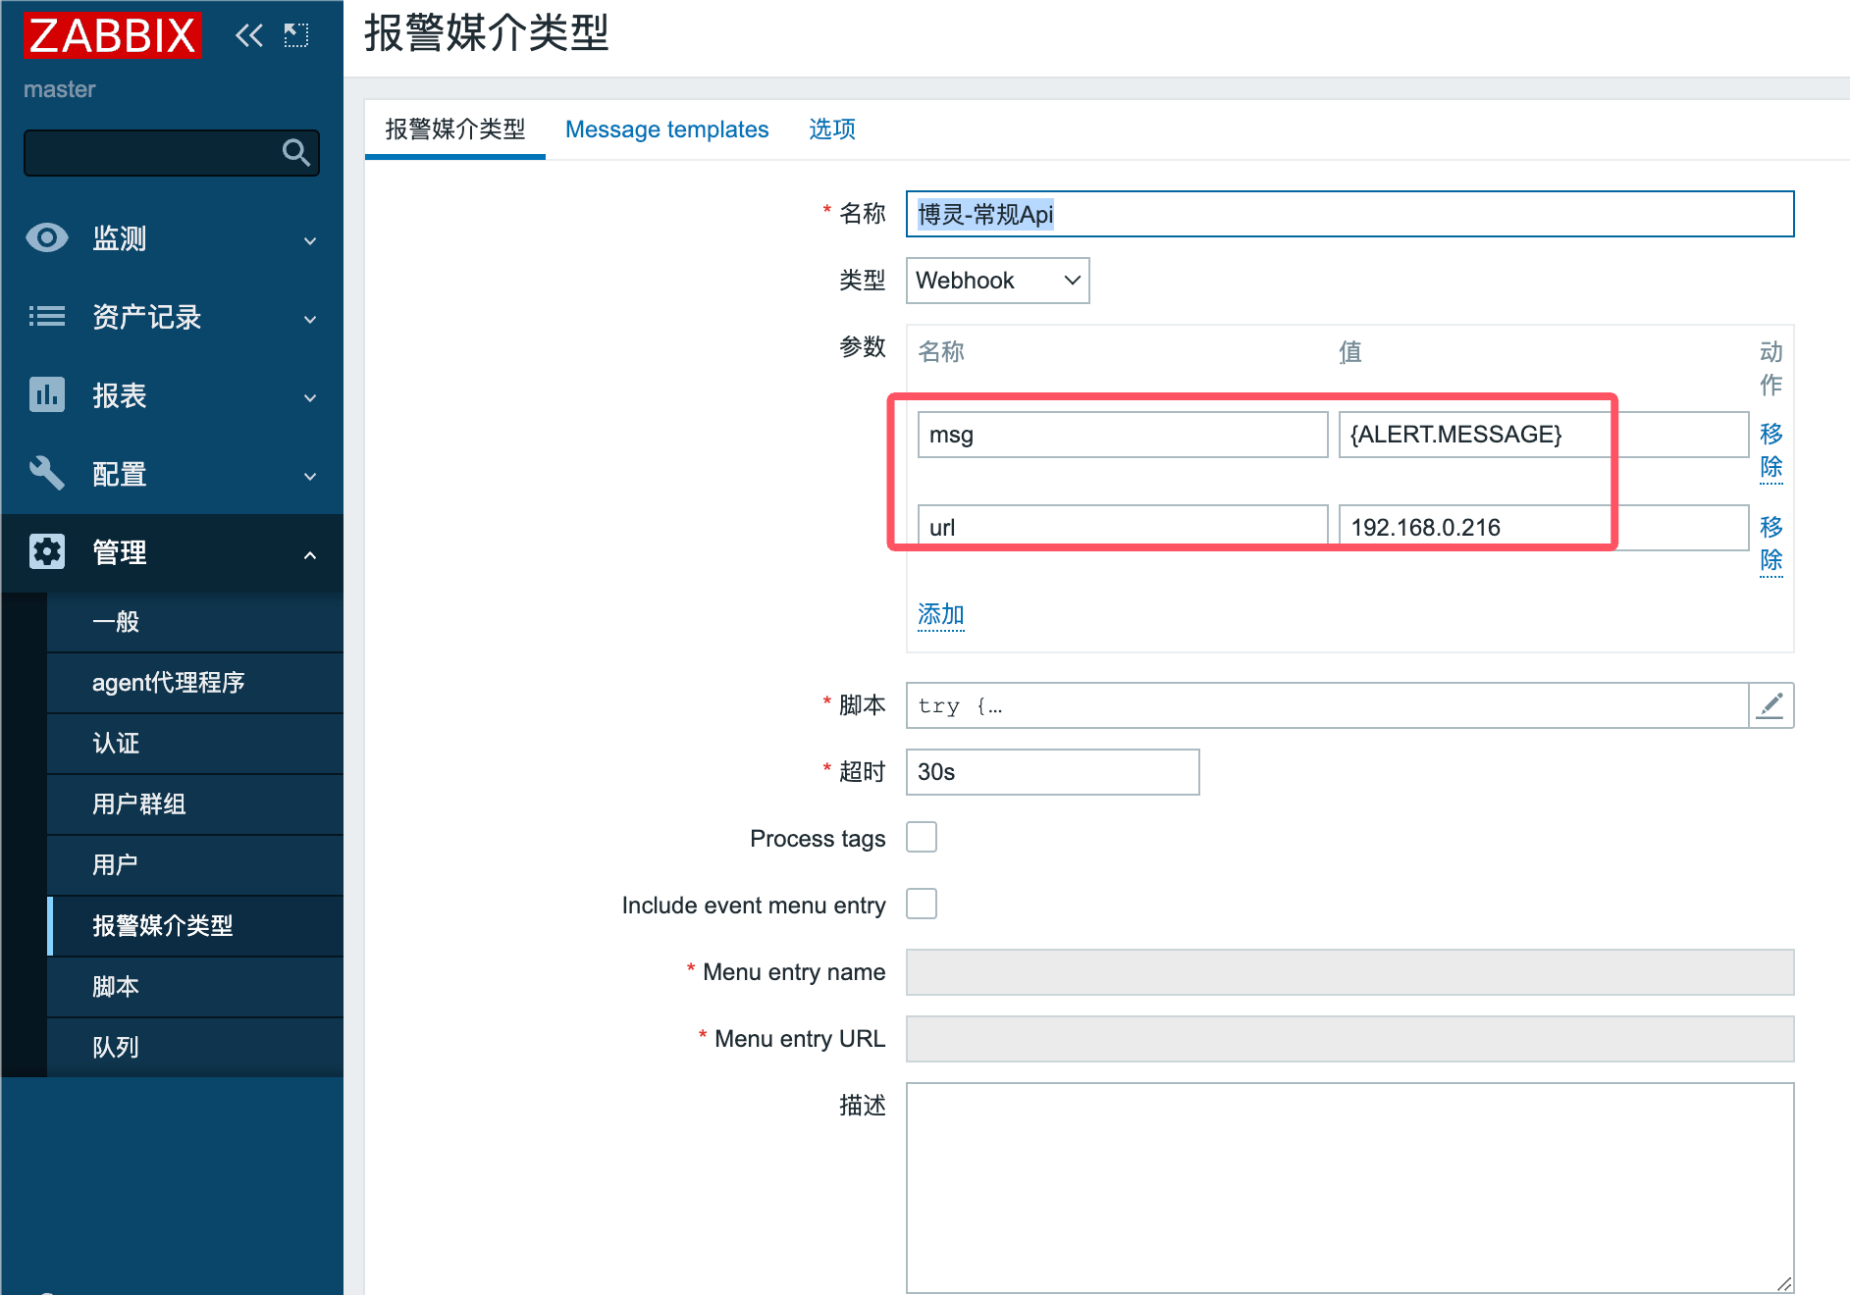Click the 脚本 try{... field
This screenshot has height=1295, width=1850.
point(1327,705)
